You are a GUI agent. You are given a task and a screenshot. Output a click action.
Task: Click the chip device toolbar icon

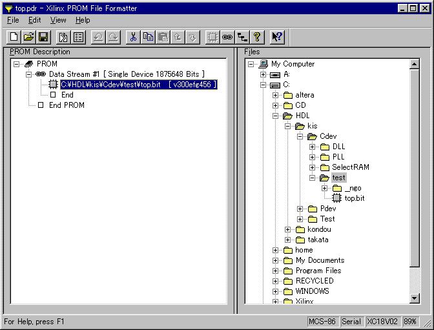212,37
